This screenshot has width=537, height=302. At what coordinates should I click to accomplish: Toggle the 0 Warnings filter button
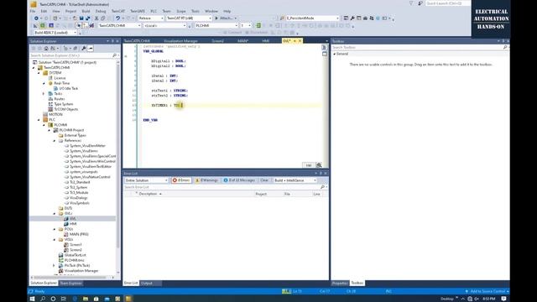(x=206, y=180)
